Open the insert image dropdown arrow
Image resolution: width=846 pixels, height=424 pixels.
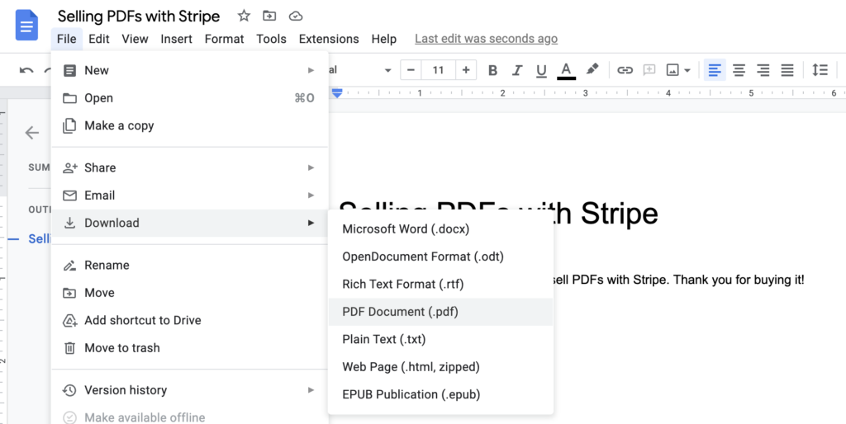tap(687, 71)
